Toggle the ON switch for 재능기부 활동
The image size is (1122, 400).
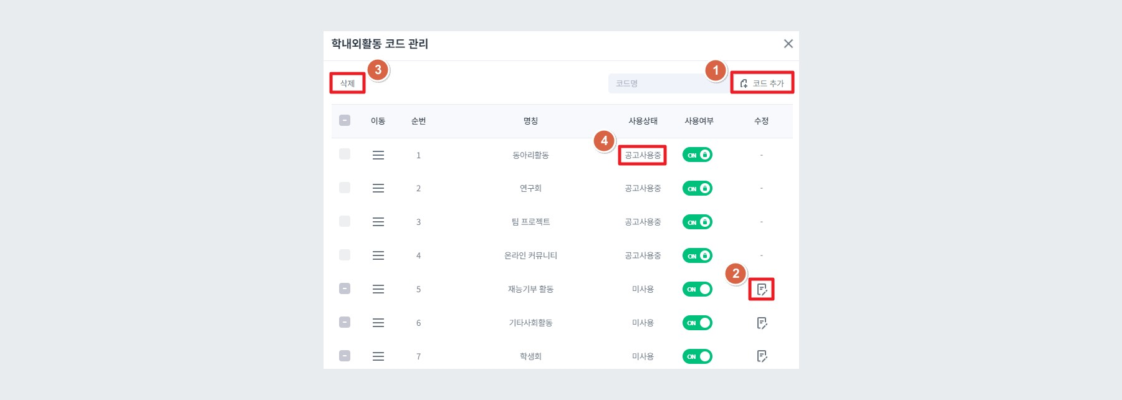[x=696, y=288]
